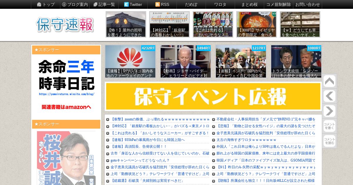Open the 銀座駅の看板 thumbnail in header
The image size is (353, 185).
[169, 24]
